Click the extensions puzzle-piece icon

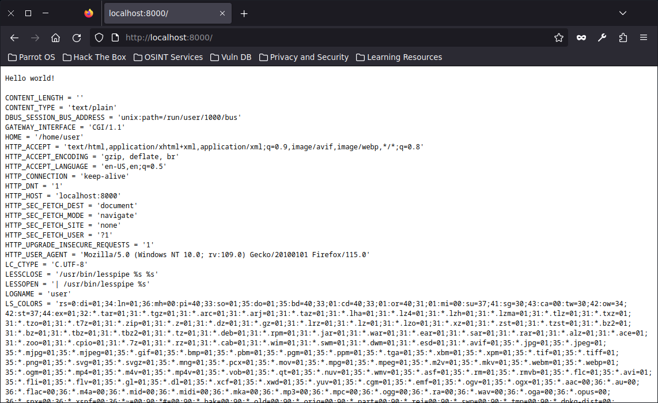coord(623,37)
